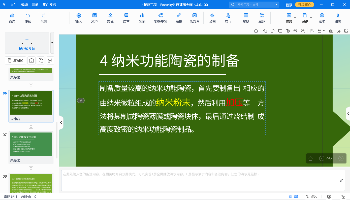Click transition icon between frames 06 and 07

pyautogui.click(x=31, y=126)
